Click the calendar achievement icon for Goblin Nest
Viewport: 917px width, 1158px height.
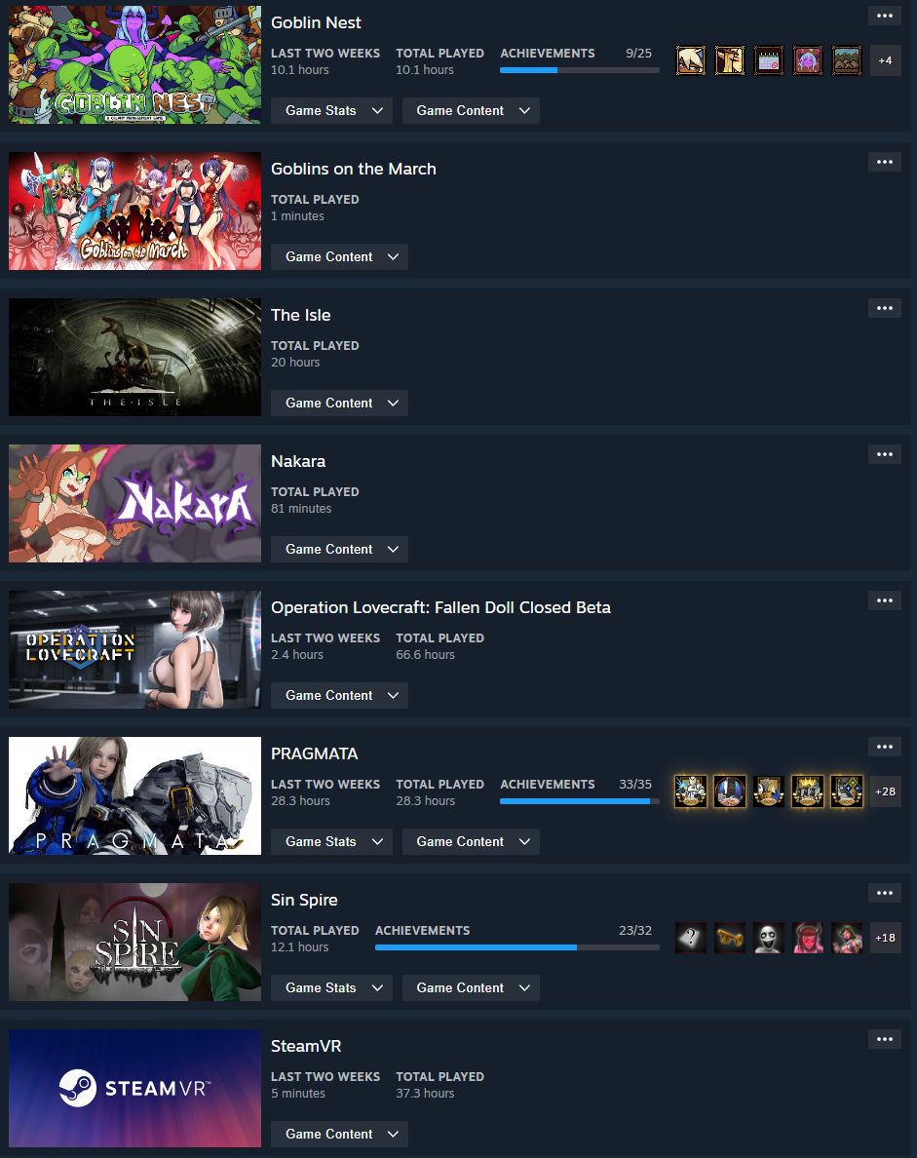pos(769,60)
